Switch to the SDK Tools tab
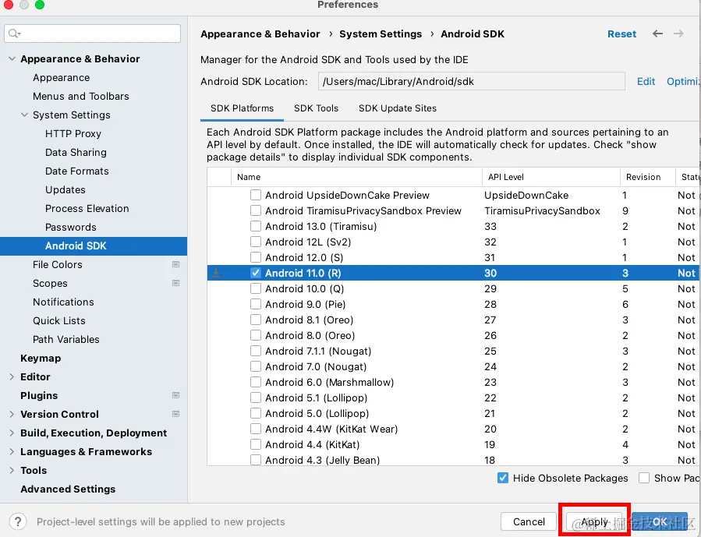The image size is (701, 537). click(x=316, y=108)
